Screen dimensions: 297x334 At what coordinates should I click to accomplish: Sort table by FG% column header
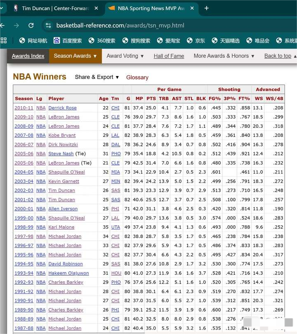214,99
